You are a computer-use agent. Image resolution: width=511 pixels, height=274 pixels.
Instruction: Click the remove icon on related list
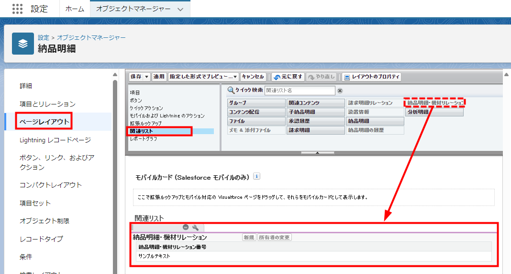tap(186, 228)
